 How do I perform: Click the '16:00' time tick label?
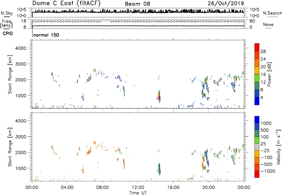tap(173, 188)
